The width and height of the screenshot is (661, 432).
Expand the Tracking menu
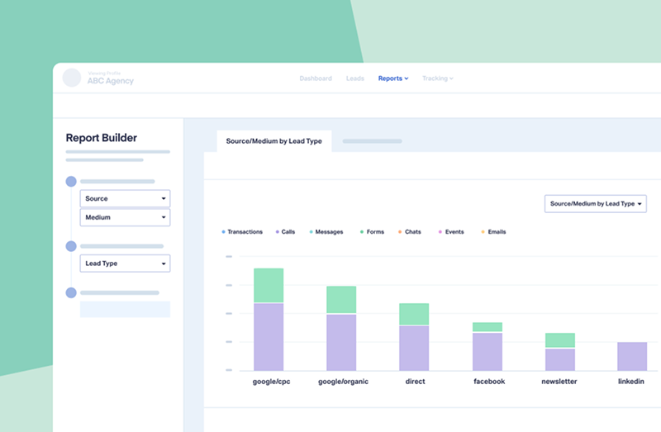[438, 78]
